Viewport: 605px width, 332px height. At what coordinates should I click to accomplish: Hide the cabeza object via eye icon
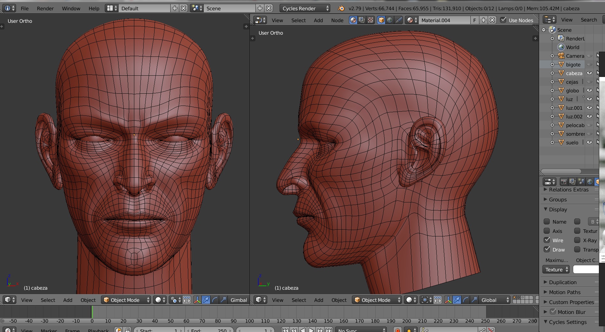[x=589, y=73]
